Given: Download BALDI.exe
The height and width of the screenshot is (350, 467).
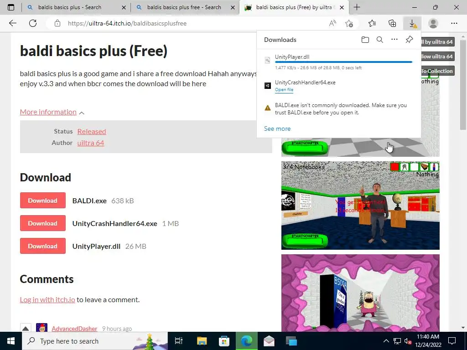Looking at the screenshot, I should pyautogui.click(x=42, y=201).
